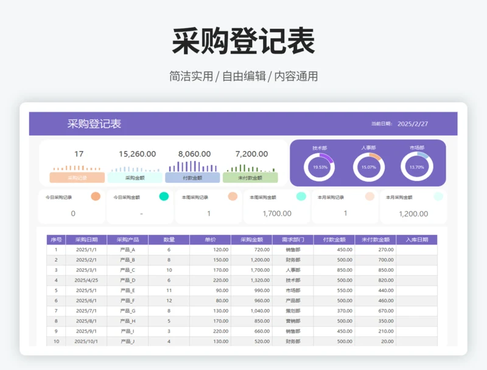The width and height of the screenshot is (487, 370).
Task: Click the aqua circle in 本周采购金额 card
Action: click(301, 196)
